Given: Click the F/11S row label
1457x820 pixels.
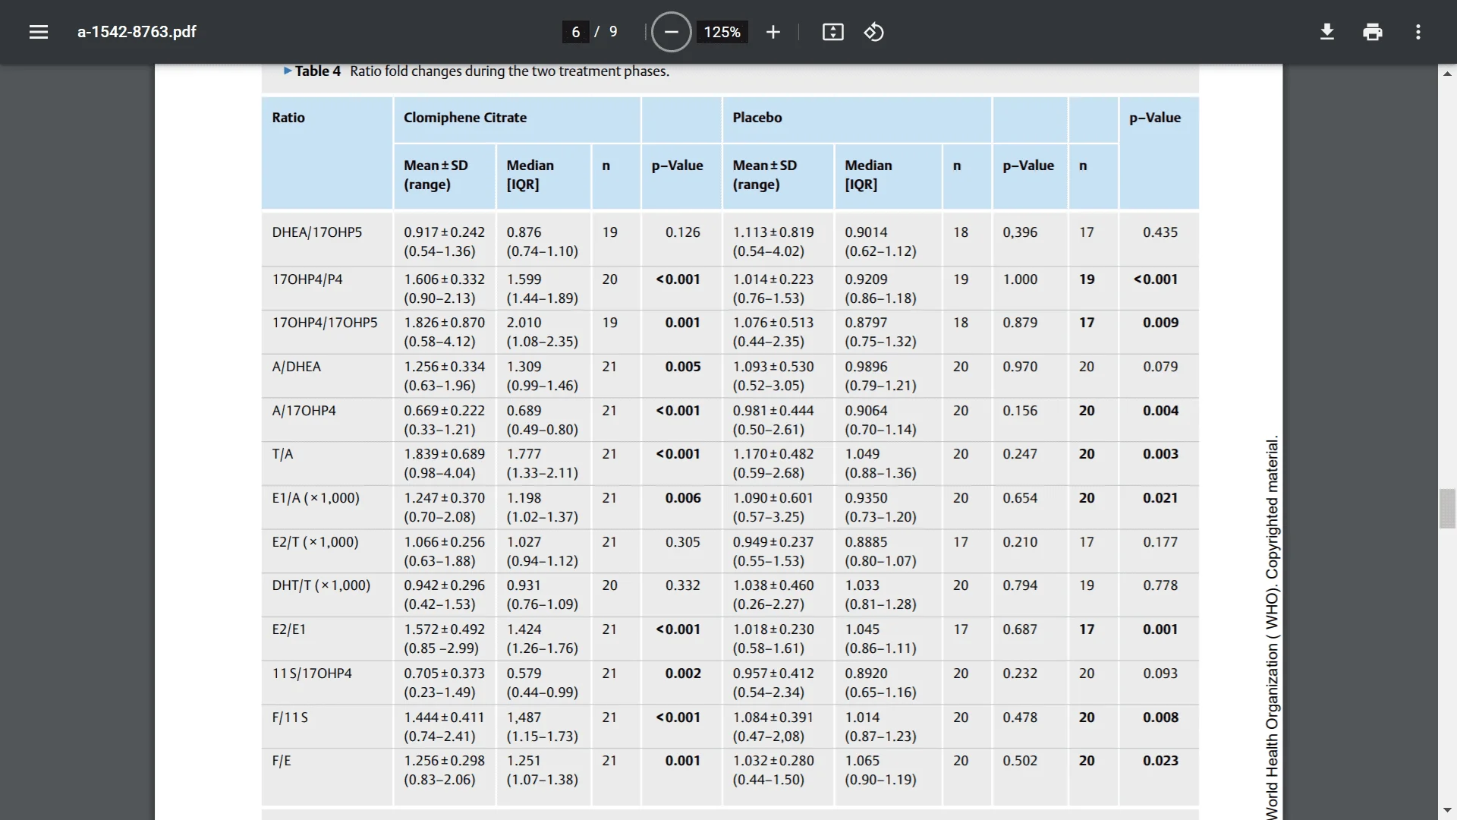Looking at the screenshot, I should click(290, 717).
